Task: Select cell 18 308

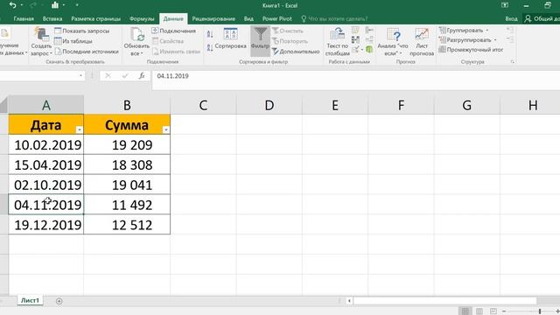Action: [x=127, y=164]
